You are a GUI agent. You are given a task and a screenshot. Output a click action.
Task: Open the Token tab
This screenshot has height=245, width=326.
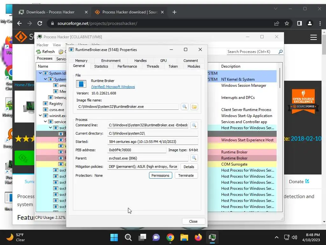(173, 66)
